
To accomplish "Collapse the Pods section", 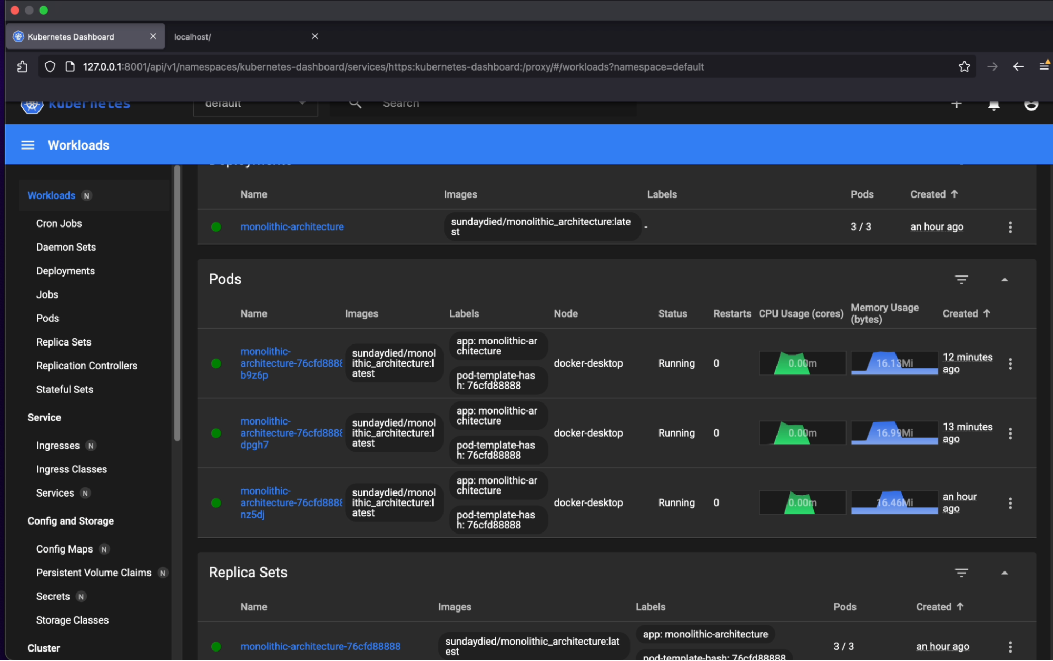I will click(x=1005, y=280).
